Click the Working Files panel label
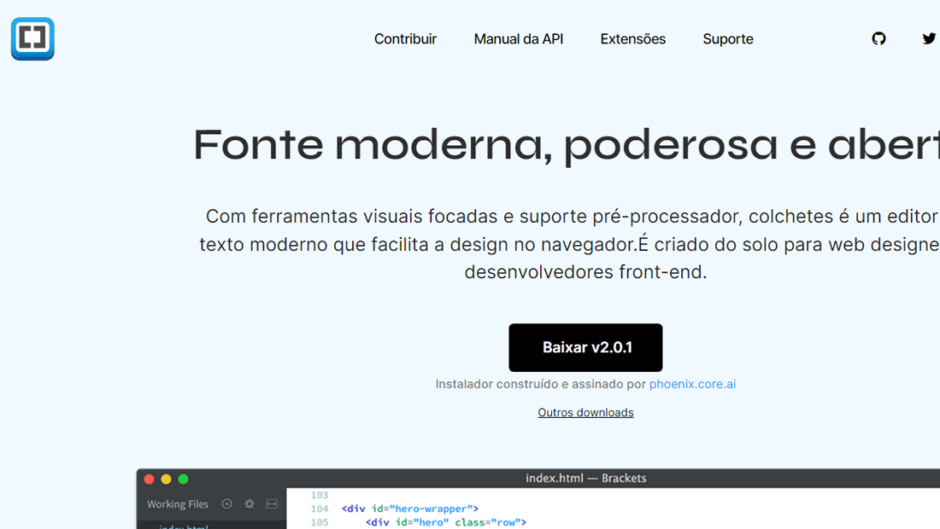The width and height of the screenshot is (940, 529). point(178,504)
